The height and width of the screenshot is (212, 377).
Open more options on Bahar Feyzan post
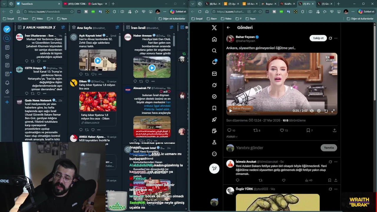pyautogui.click(x=336, y=38)
